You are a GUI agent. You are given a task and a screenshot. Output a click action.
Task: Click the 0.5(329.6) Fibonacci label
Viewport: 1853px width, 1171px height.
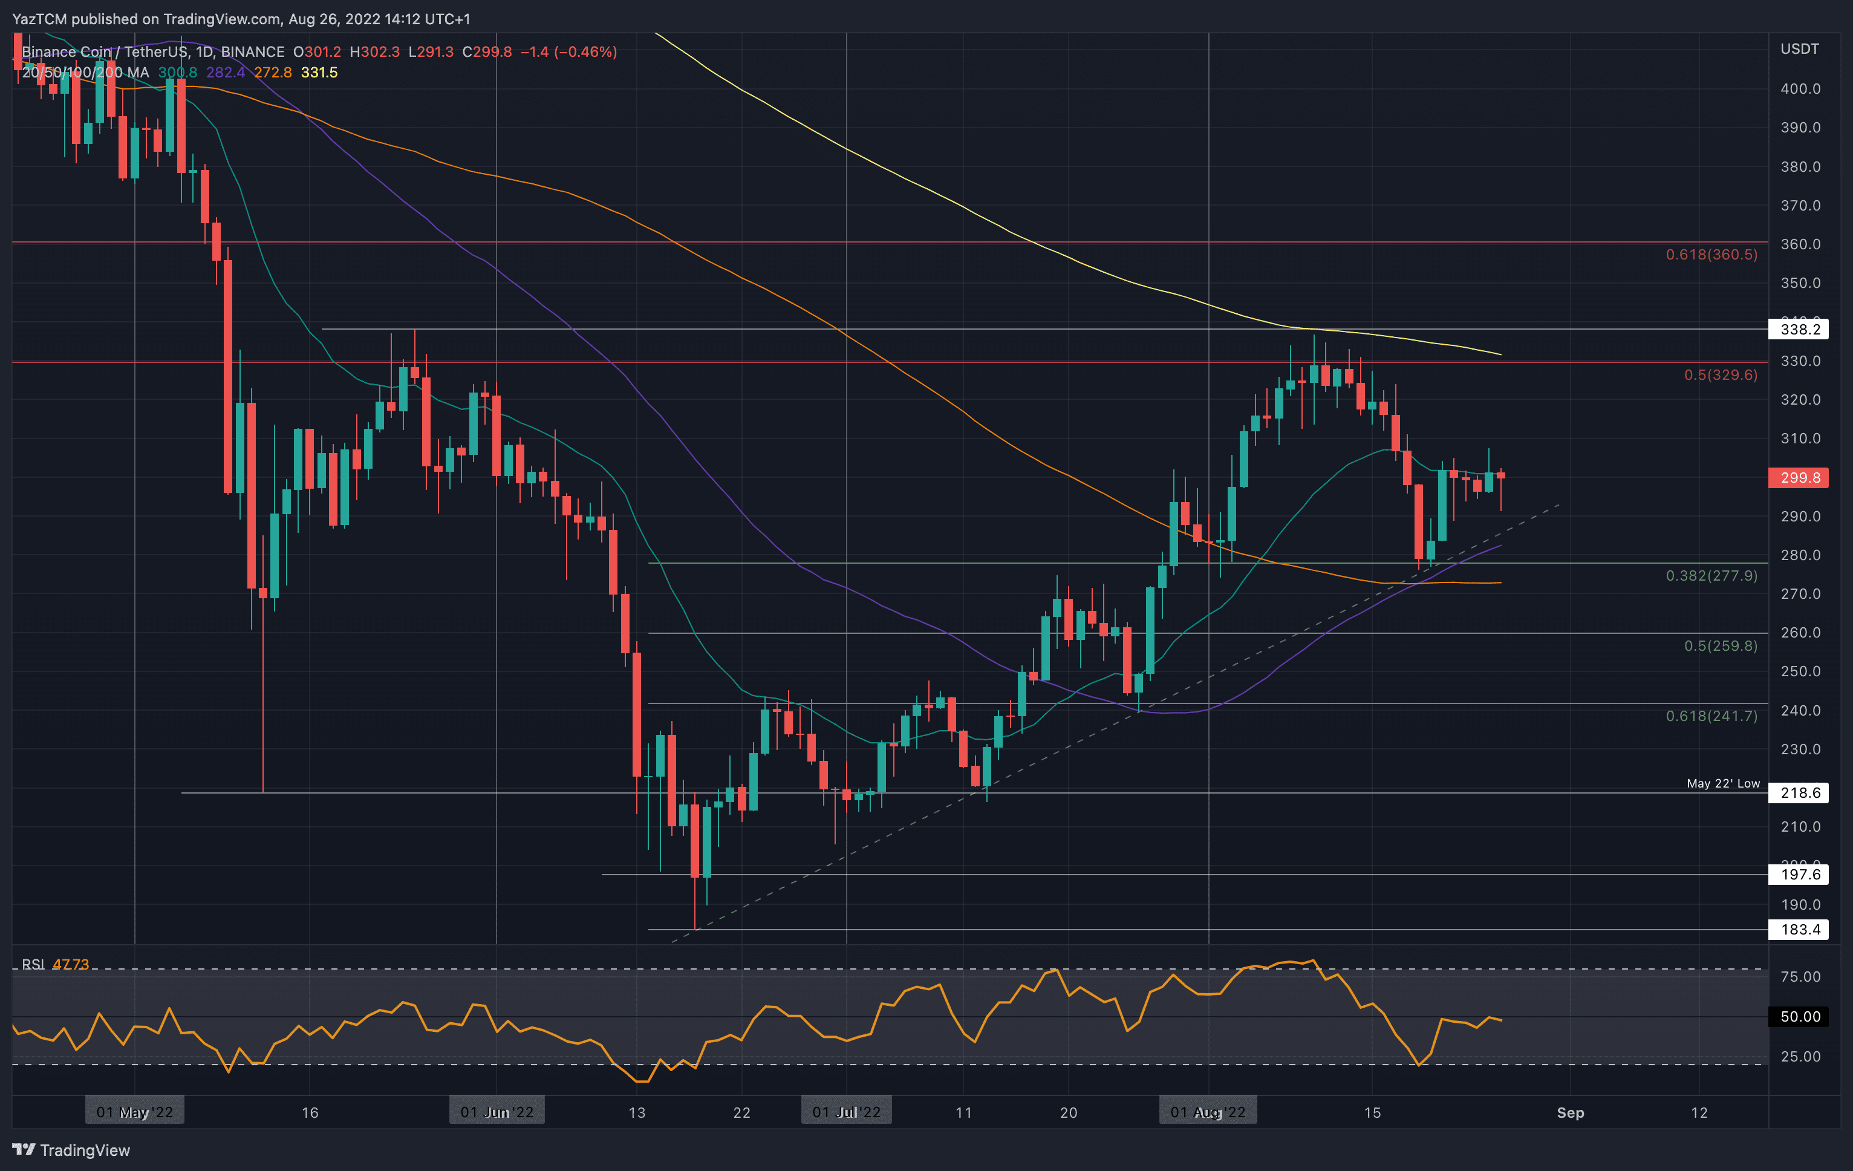pos(1720,374)
